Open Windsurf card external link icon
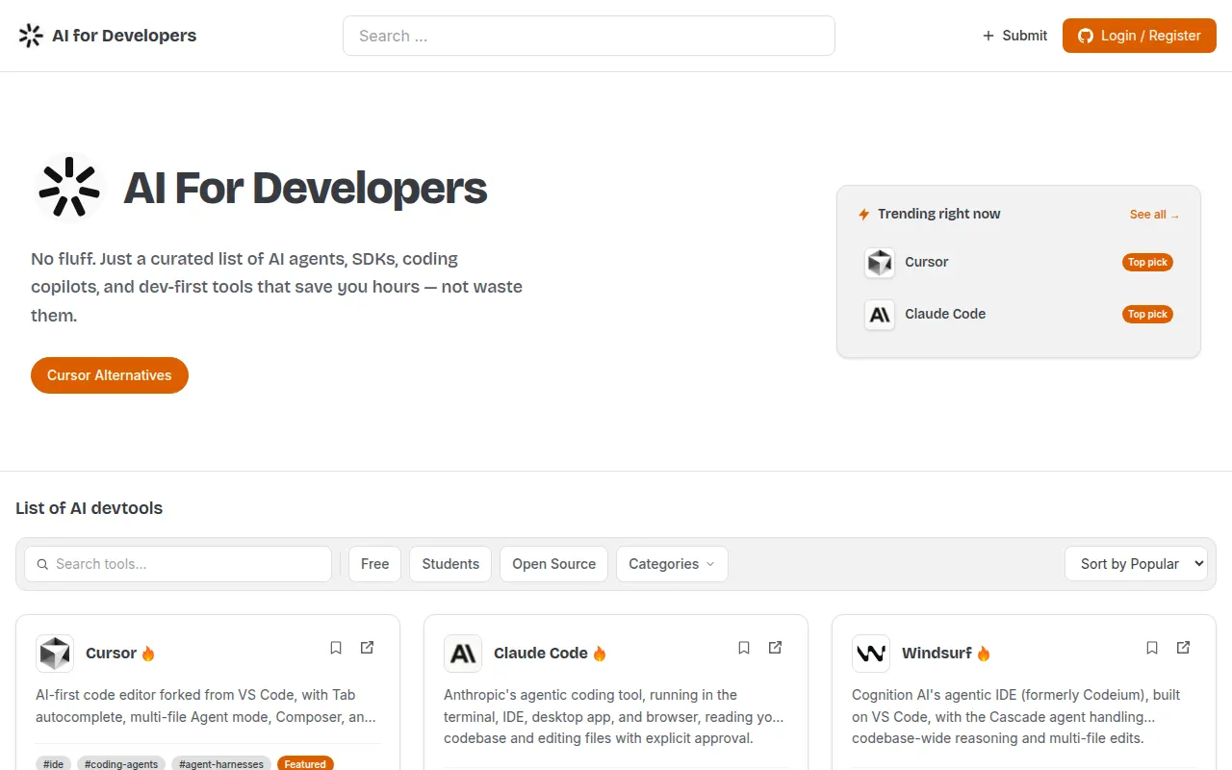The width and height of the screenshot is (1232, 770). tap(1183, 648)
